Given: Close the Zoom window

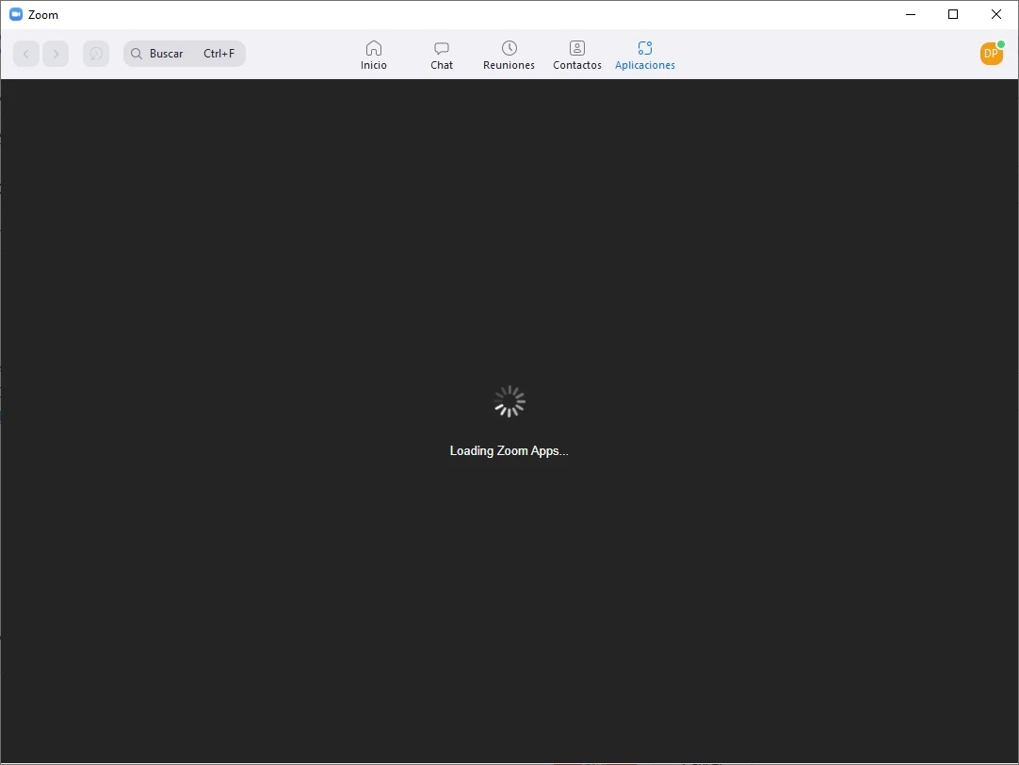Looking at the screenshot, I should pyautogui.click(x=996, y=14).
